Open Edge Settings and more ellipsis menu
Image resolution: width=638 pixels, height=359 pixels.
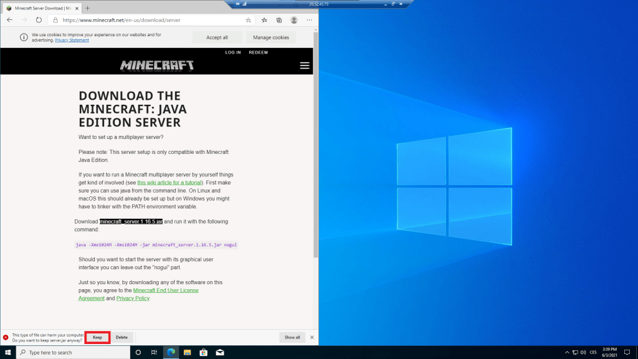(309, 20)
